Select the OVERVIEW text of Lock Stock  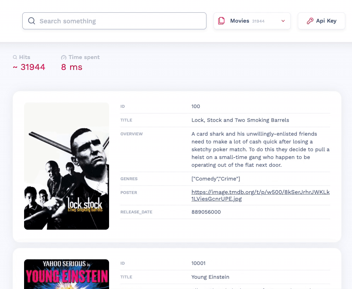[x=260, y=149]
